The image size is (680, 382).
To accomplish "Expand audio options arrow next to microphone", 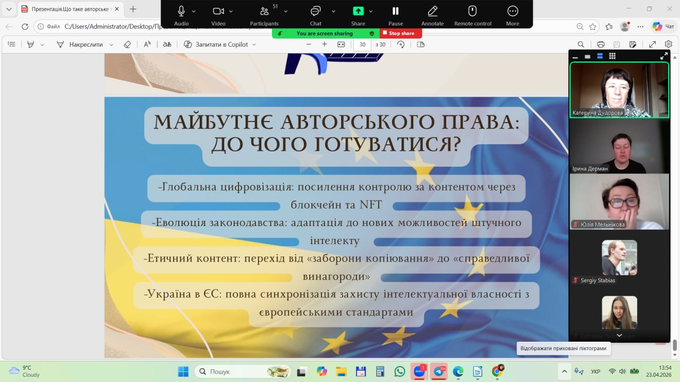I will [194, 11].
